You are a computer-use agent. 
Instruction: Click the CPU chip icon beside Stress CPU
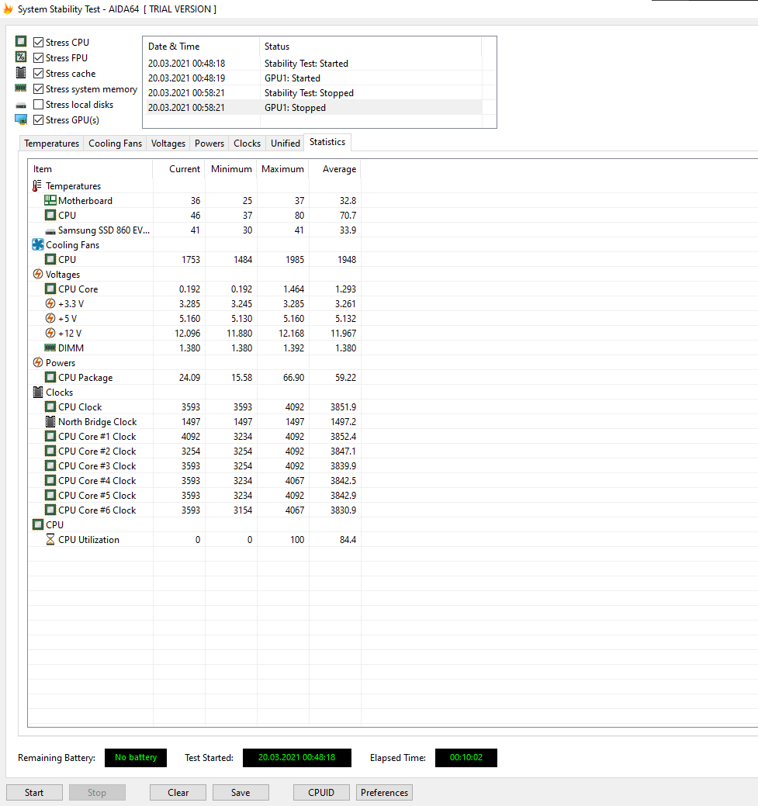point(21,41)
